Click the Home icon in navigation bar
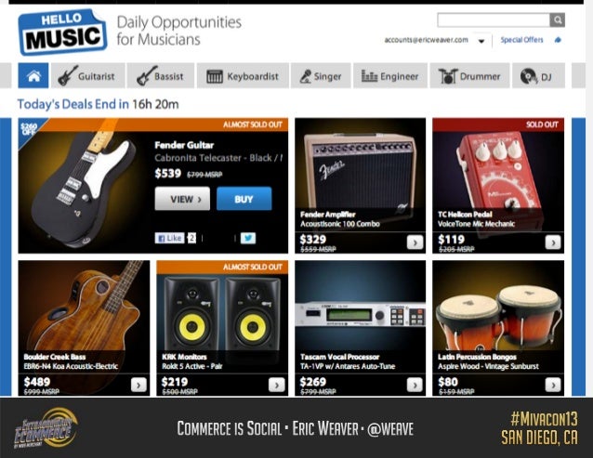The height and width of the screenshot is (458, 593). (33, 75)
